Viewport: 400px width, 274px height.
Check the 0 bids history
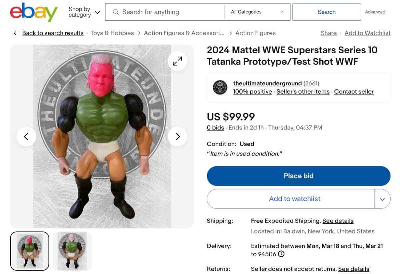[x=215, y=127]
